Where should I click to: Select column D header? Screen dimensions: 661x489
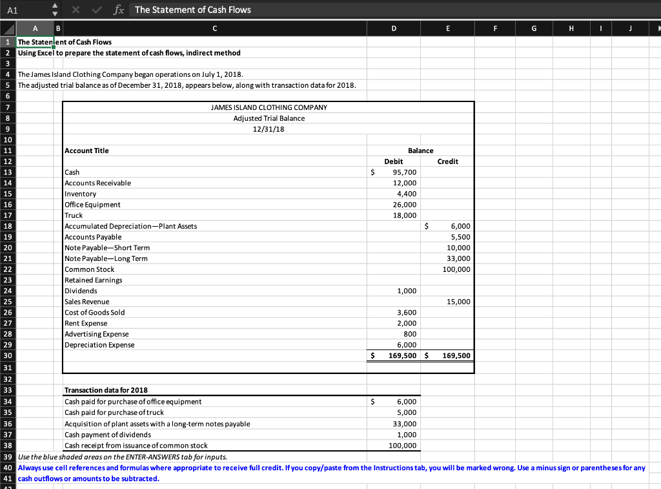point(394,28)
